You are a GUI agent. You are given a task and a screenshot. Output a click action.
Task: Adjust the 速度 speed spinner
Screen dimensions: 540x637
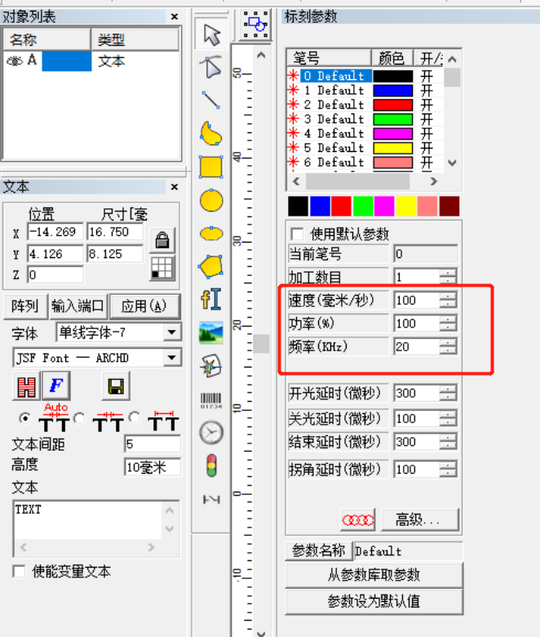(448, 301)
